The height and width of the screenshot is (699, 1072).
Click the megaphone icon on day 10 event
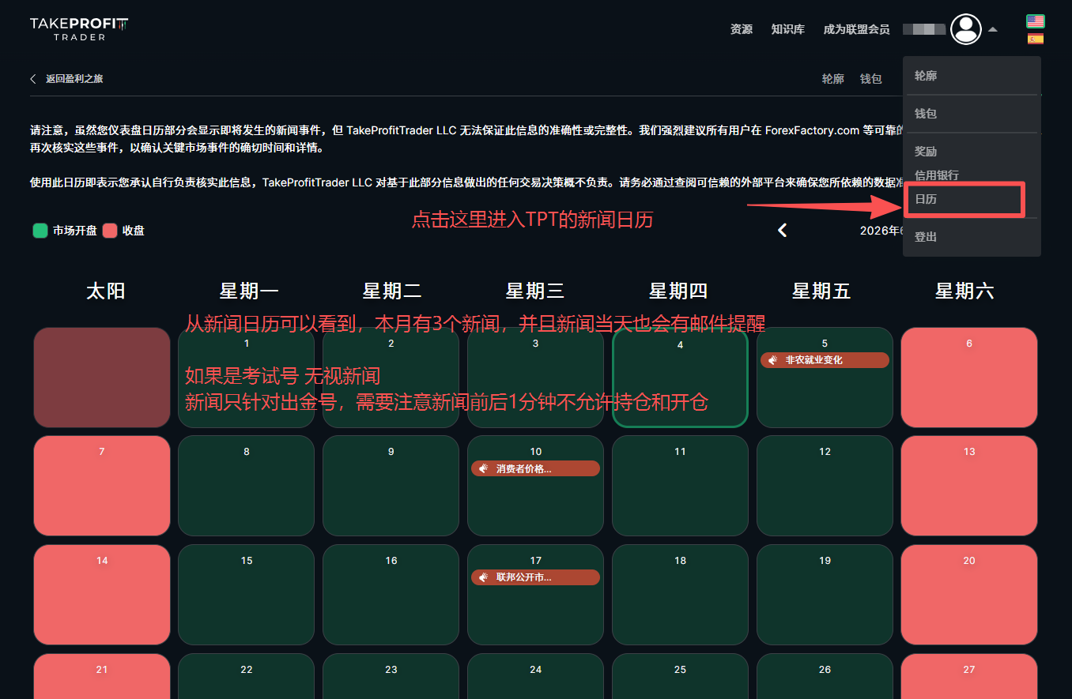[483, 468]
